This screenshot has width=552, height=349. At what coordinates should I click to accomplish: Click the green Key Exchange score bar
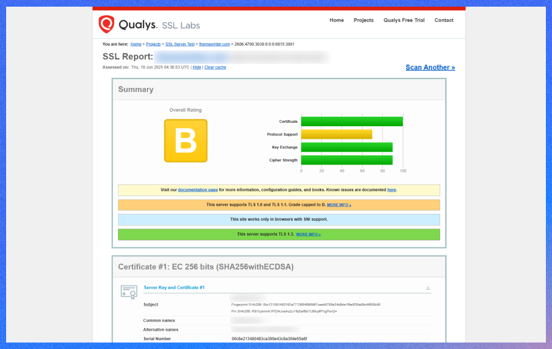[x=347, y=147]
